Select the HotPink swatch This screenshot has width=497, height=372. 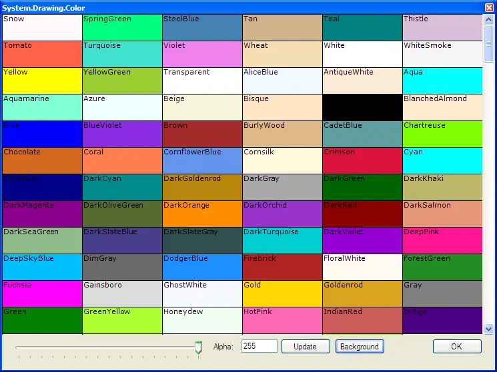[282, 320]
